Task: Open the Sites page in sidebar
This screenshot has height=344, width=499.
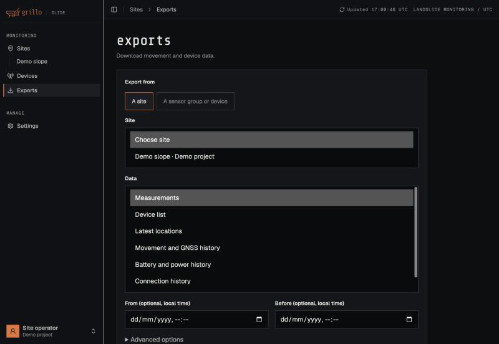Action: click(52, 49)
